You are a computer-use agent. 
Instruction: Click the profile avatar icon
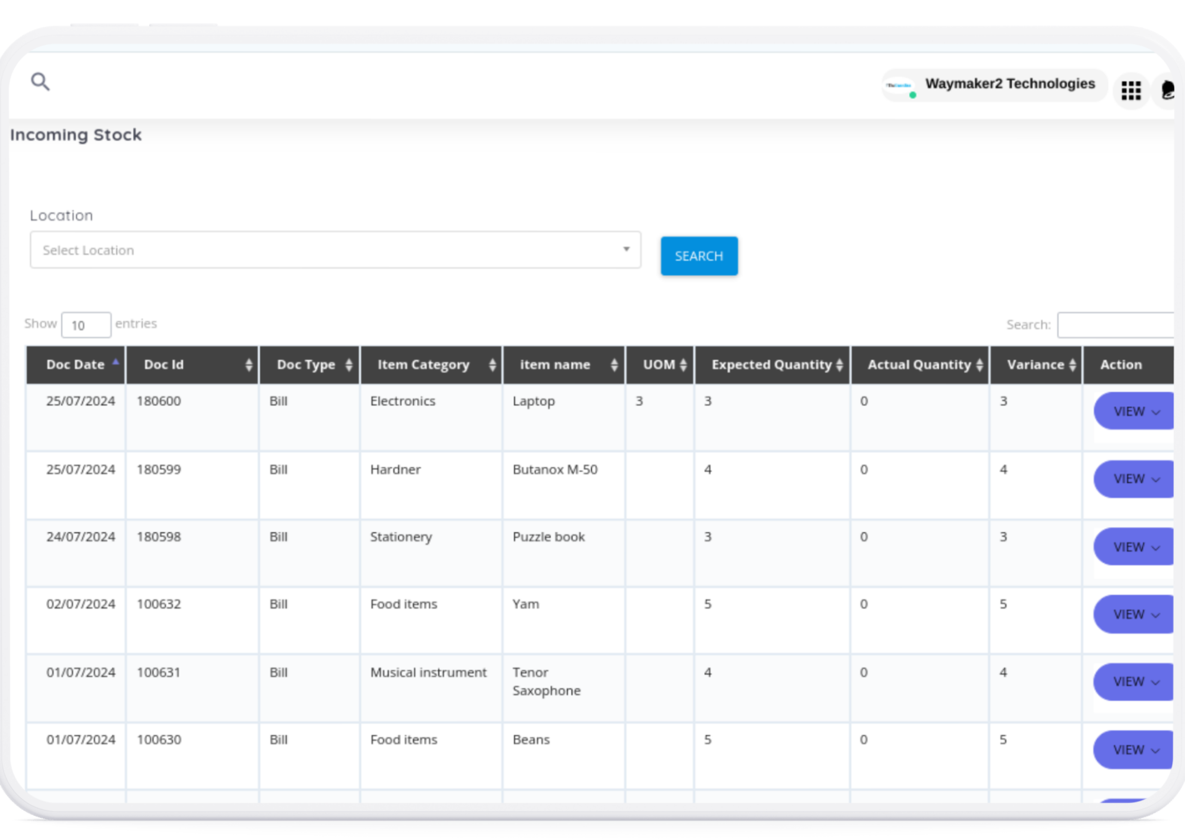1167,90
